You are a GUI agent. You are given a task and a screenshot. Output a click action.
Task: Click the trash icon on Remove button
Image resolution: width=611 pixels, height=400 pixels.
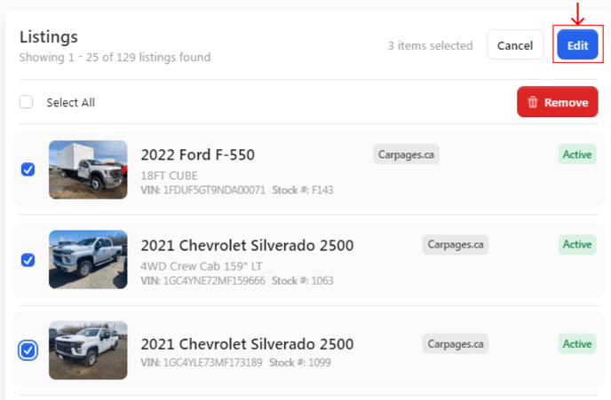click(533, 103)
